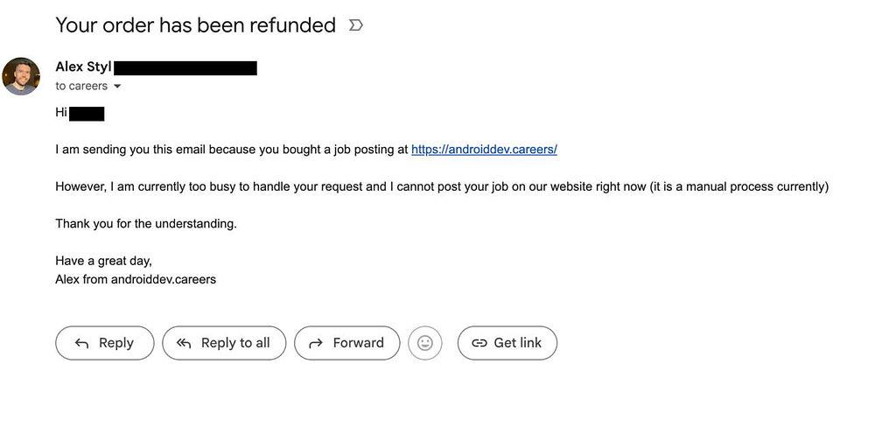875x448 pixels.
Task: Click the double arrow icon in Reply to all
Action: click(x=184, y=343)
